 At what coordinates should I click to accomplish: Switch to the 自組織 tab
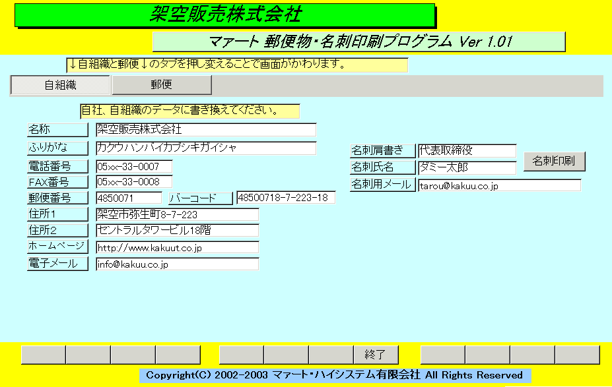pos(60,85)
